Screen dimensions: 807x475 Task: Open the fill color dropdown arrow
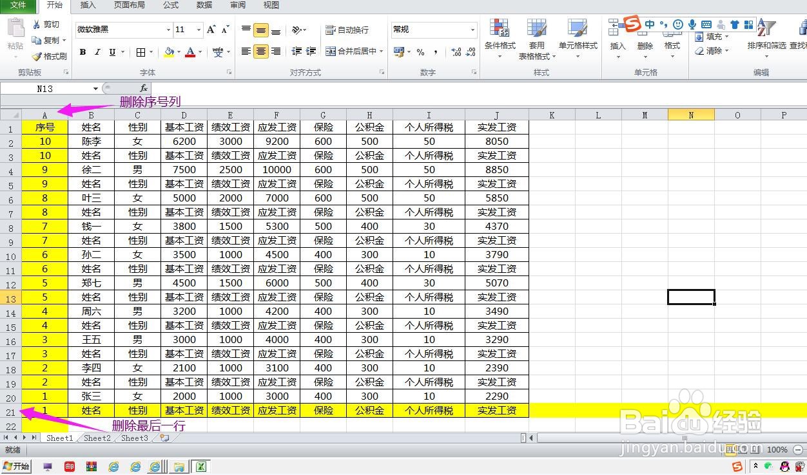pyautogui.click(x=179, y=52)
